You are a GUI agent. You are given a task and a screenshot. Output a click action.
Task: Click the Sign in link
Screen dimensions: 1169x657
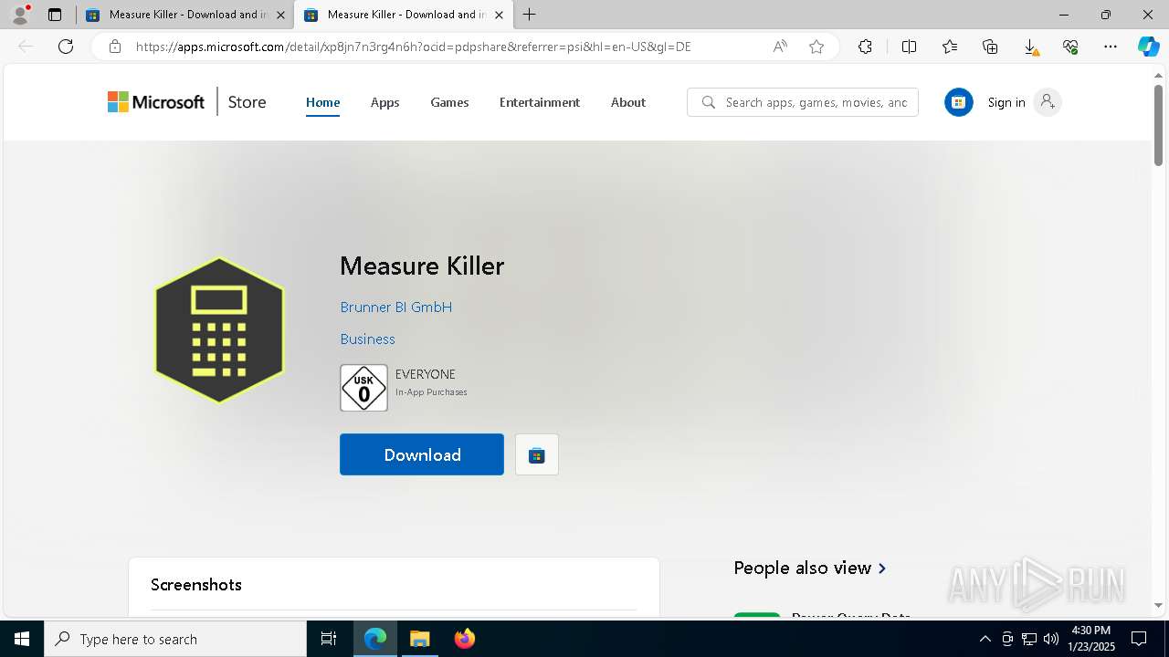1006,102
